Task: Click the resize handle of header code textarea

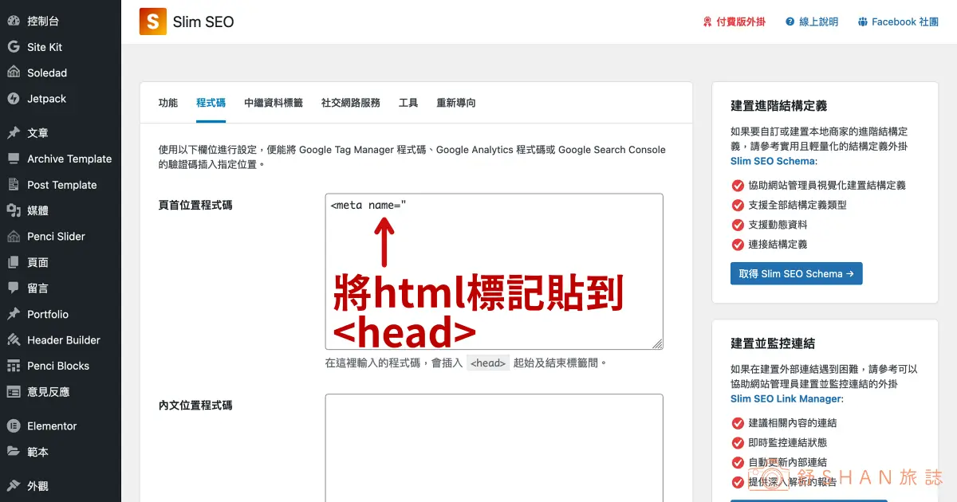Action: click(657, 343)
